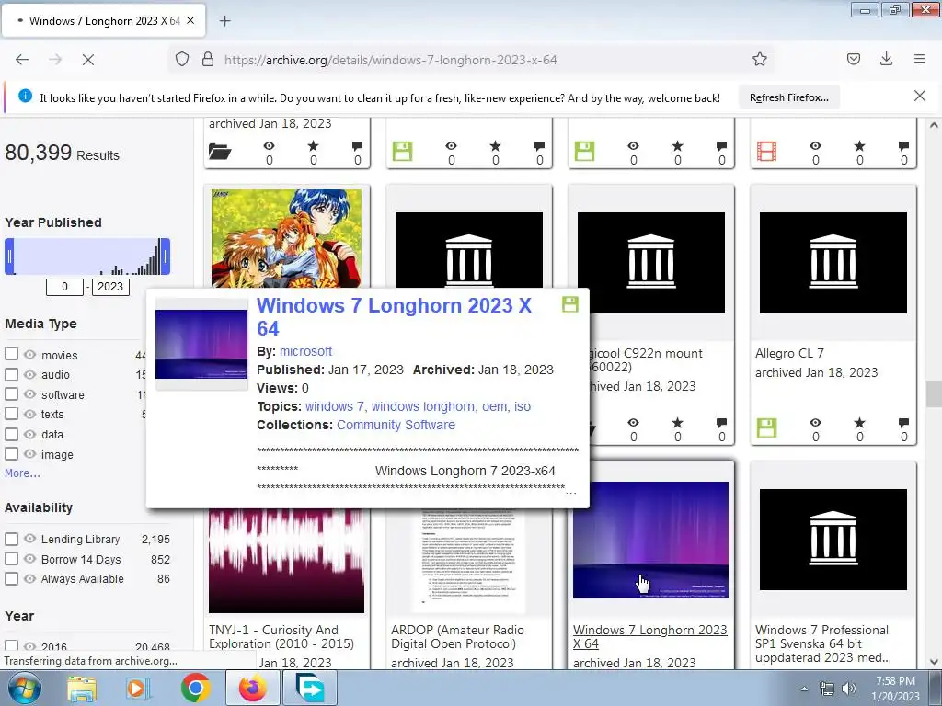The image size is (942, 706).
Task: Bookmark this page with the star
Action: tap(759, 59)
